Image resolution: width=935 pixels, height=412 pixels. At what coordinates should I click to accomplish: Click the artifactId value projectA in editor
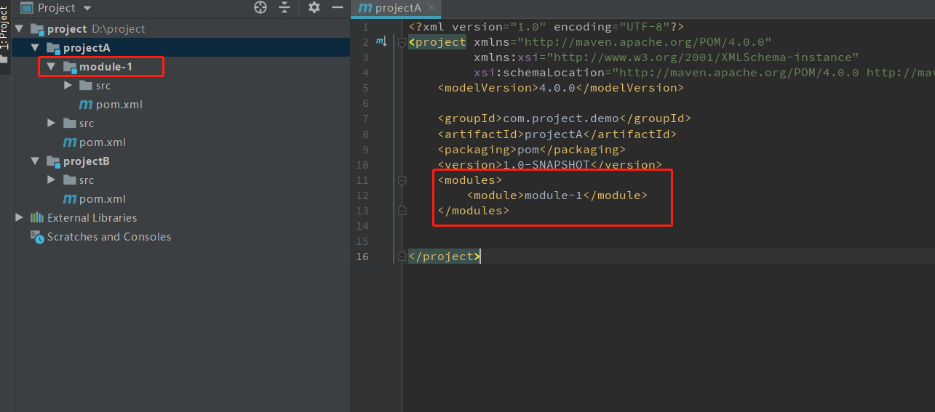pos(554,134)
